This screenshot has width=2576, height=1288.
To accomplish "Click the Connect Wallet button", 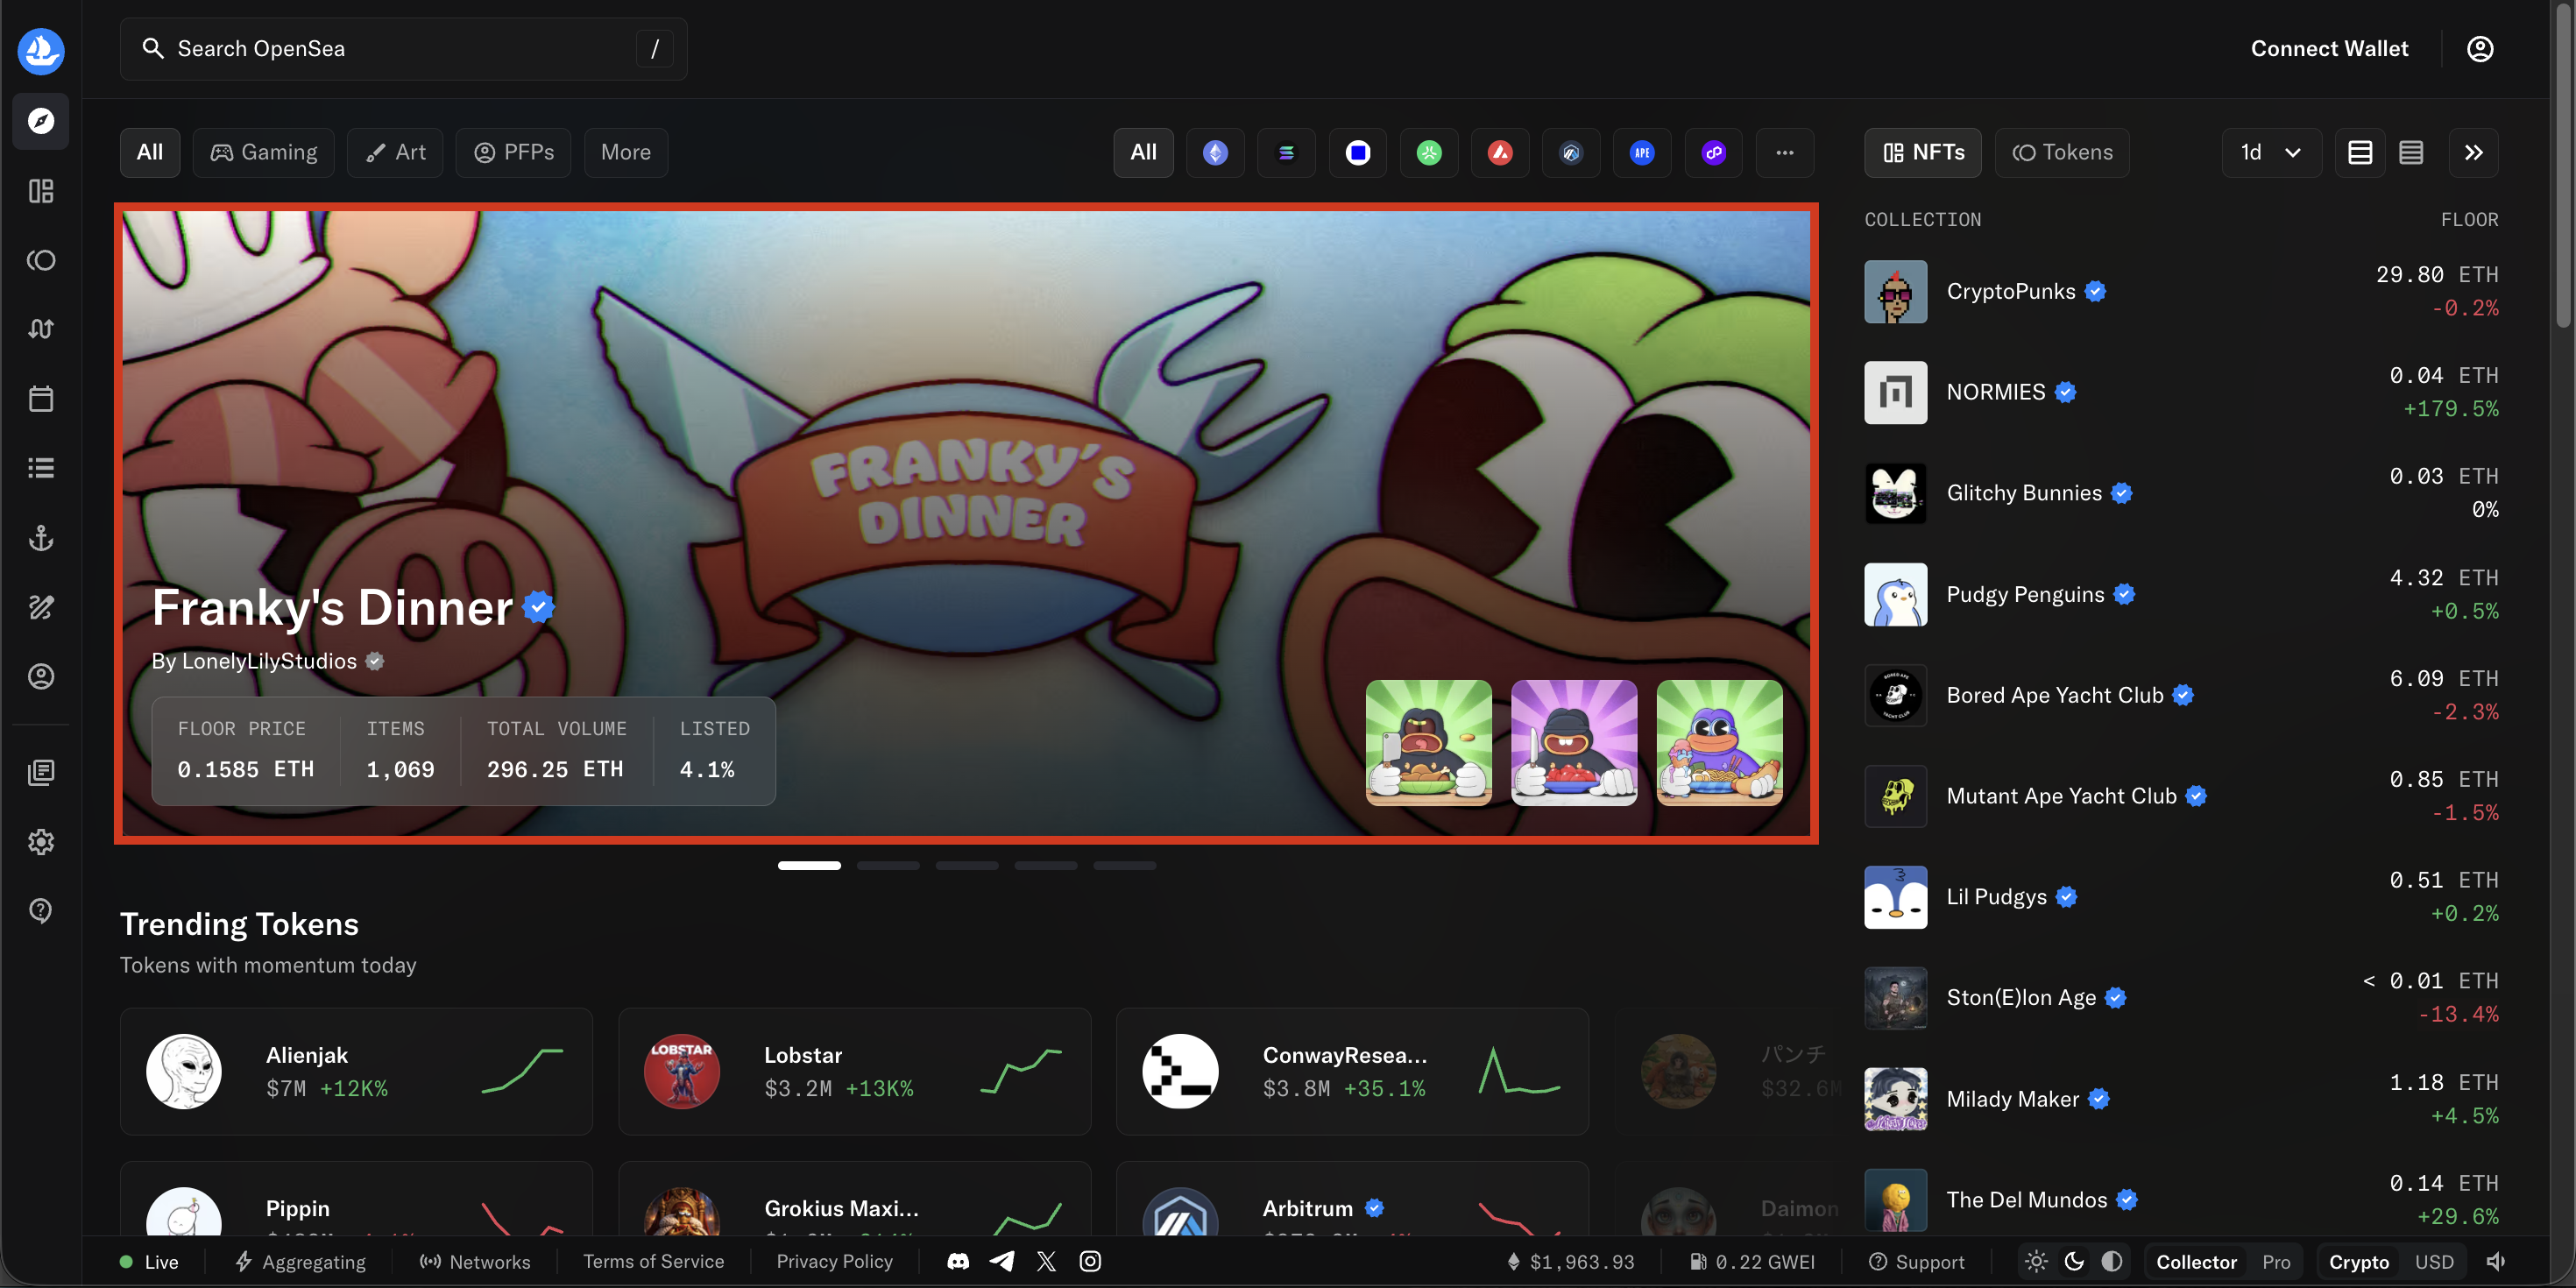I will point(2329,47).
